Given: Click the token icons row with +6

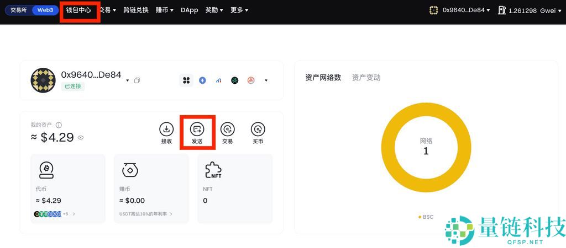Looking at the screenshot, I should pyautogui.click(x=51, y=214).
